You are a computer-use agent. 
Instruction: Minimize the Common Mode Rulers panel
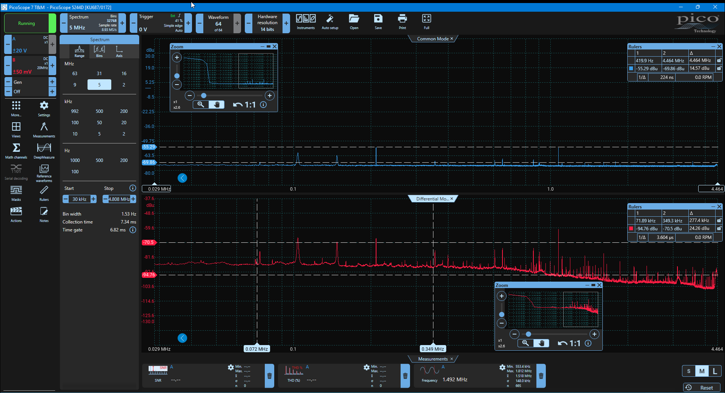(x=713, y=47)
